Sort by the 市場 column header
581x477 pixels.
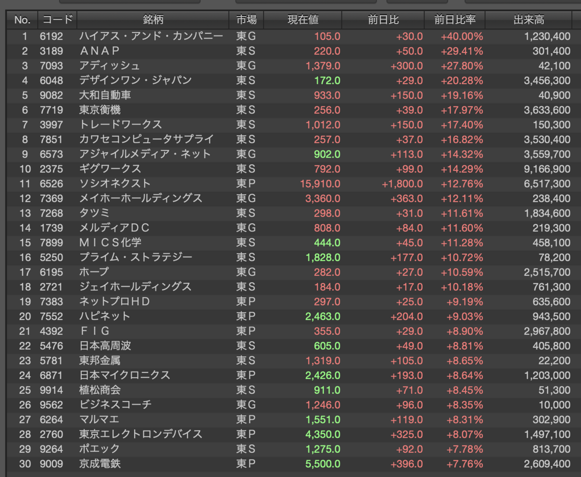(246, 20)
